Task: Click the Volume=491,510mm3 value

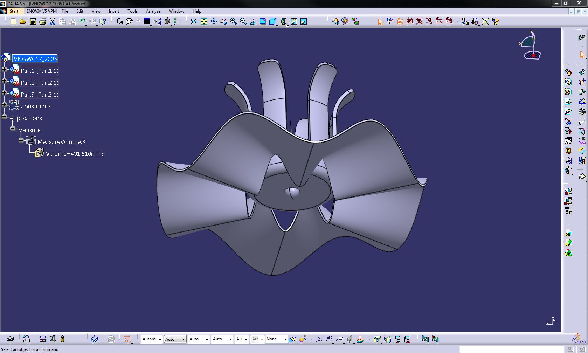Action: click(x=75, y=154)
